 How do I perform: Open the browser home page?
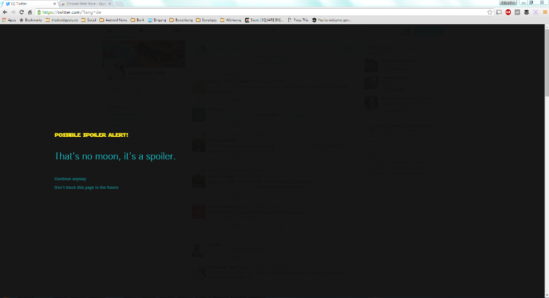29,12
